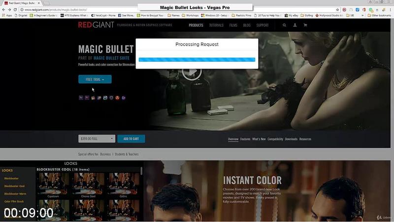Click the Red Giant logo
394x222 pixels.
[x=96, y=25]
